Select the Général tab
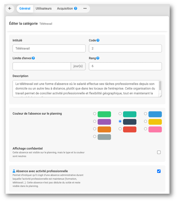 pos(25,9)
